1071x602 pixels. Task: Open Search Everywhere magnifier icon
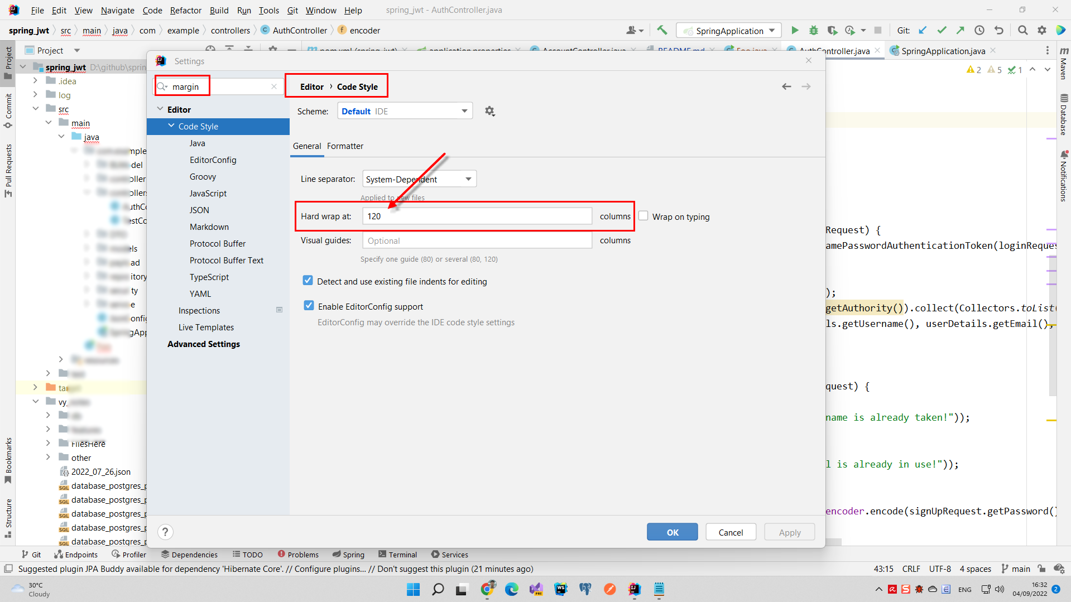(x=1022, y=30)
